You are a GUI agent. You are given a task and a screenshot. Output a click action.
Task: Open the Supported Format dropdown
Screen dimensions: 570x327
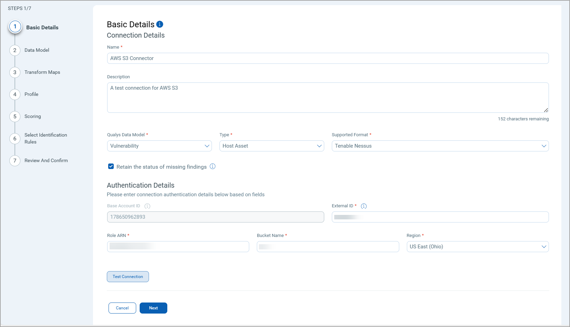click(440, 146)
